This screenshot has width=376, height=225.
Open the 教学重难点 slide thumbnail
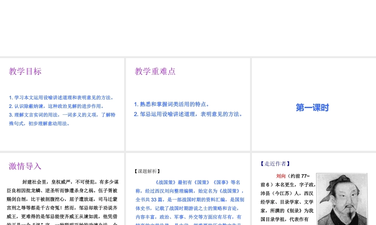coord(188,104)
